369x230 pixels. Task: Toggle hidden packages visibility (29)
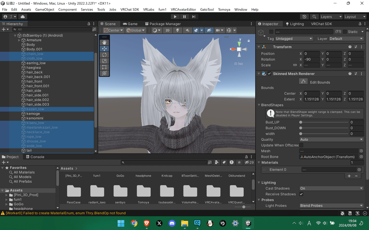[x=249, y=163]
